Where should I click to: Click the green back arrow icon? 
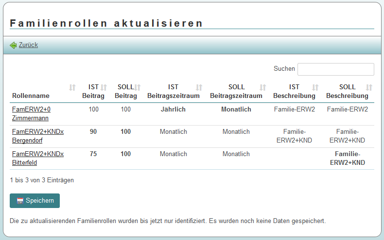[13, 45]
